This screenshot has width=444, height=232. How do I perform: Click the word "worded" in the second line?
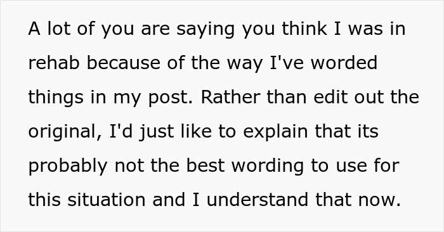[x=344, y=63]
